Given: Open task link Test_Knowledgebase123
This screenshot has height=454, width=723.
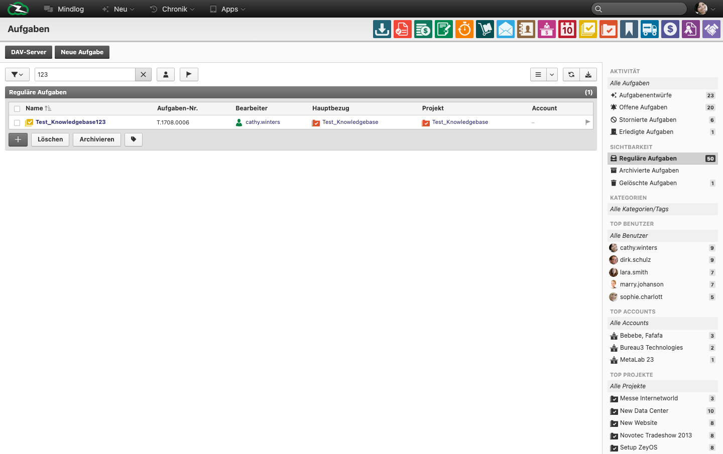Looking at the screenshot, I should click(71, 122).
